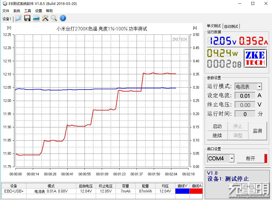Click the 起始电压 column header
This screenshot has width=272, height=200.
click(x=86, y=186)
